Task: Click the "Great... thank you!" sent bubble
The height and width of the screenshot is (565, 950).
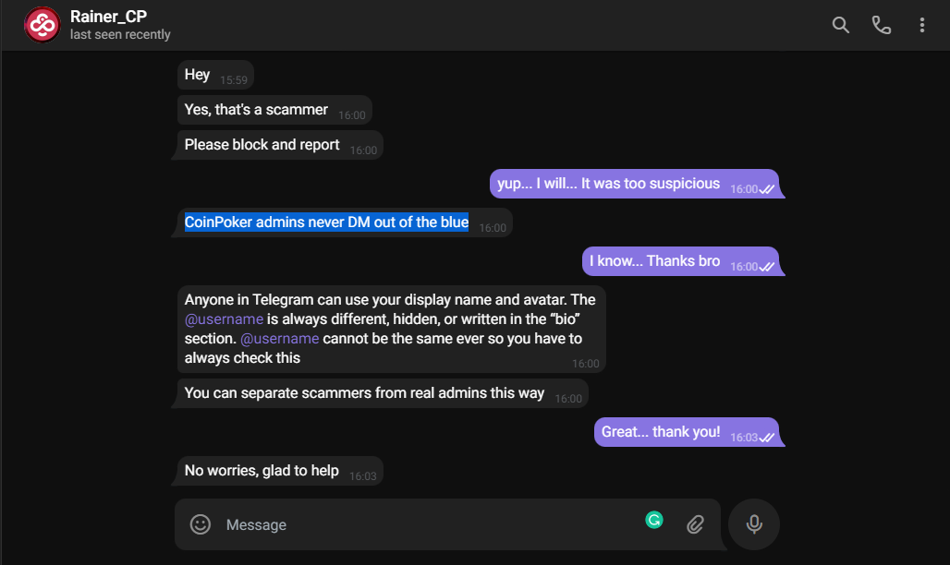Action: 687,432
